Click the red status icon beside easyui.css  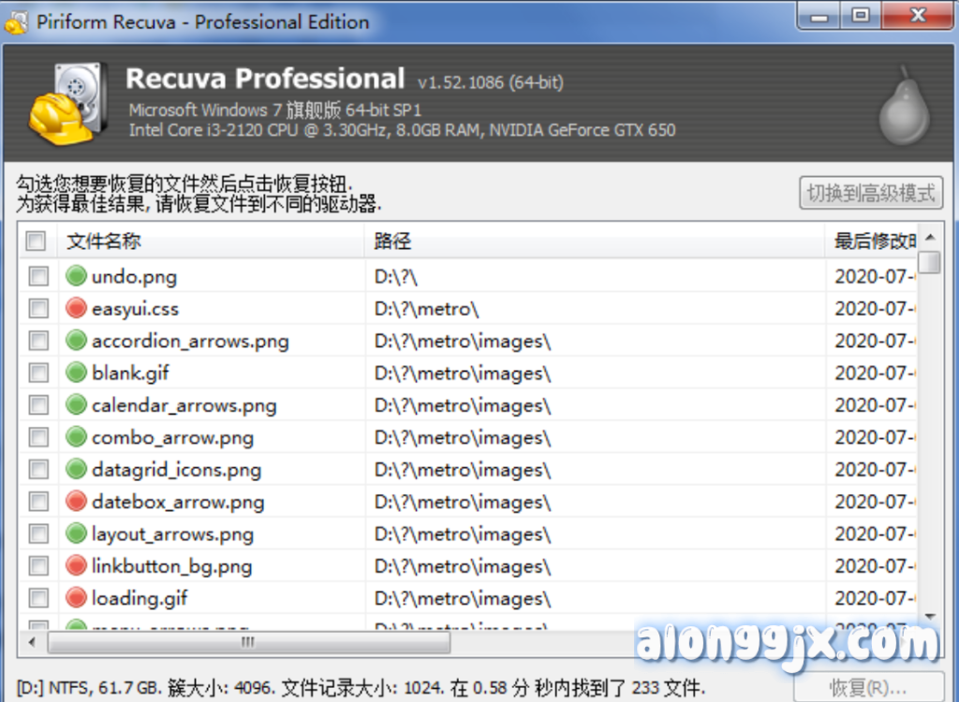coord(76,308)
